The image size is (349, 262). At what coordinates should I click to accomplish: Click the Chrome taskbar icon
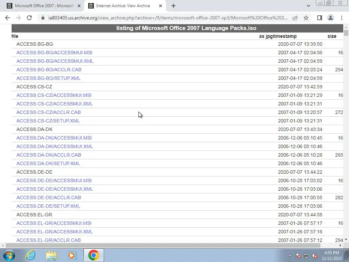pos(94,255)
